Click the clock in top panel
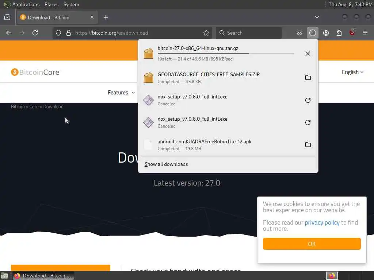The height and width of the screenshot is (280, 374). point(350,4)
